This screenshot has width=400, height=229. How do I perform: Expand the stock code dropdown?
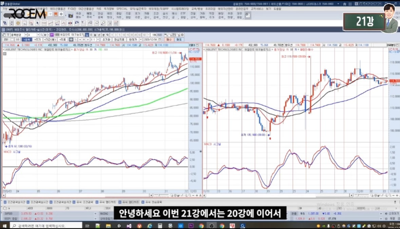tap(38, 35)
